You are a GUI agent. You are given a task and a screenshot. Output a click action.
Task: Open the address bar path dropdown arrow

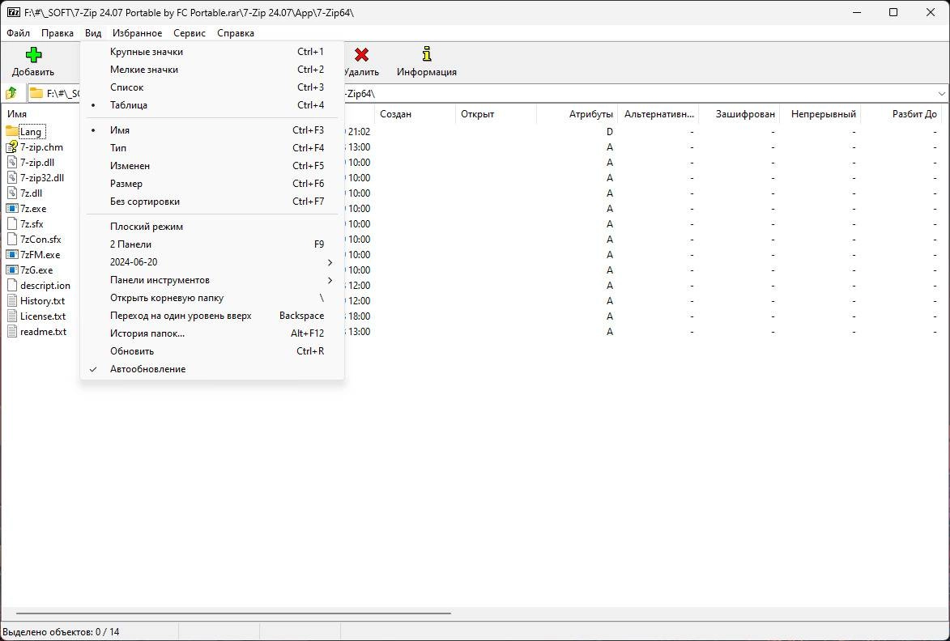(x=942, y=94)
